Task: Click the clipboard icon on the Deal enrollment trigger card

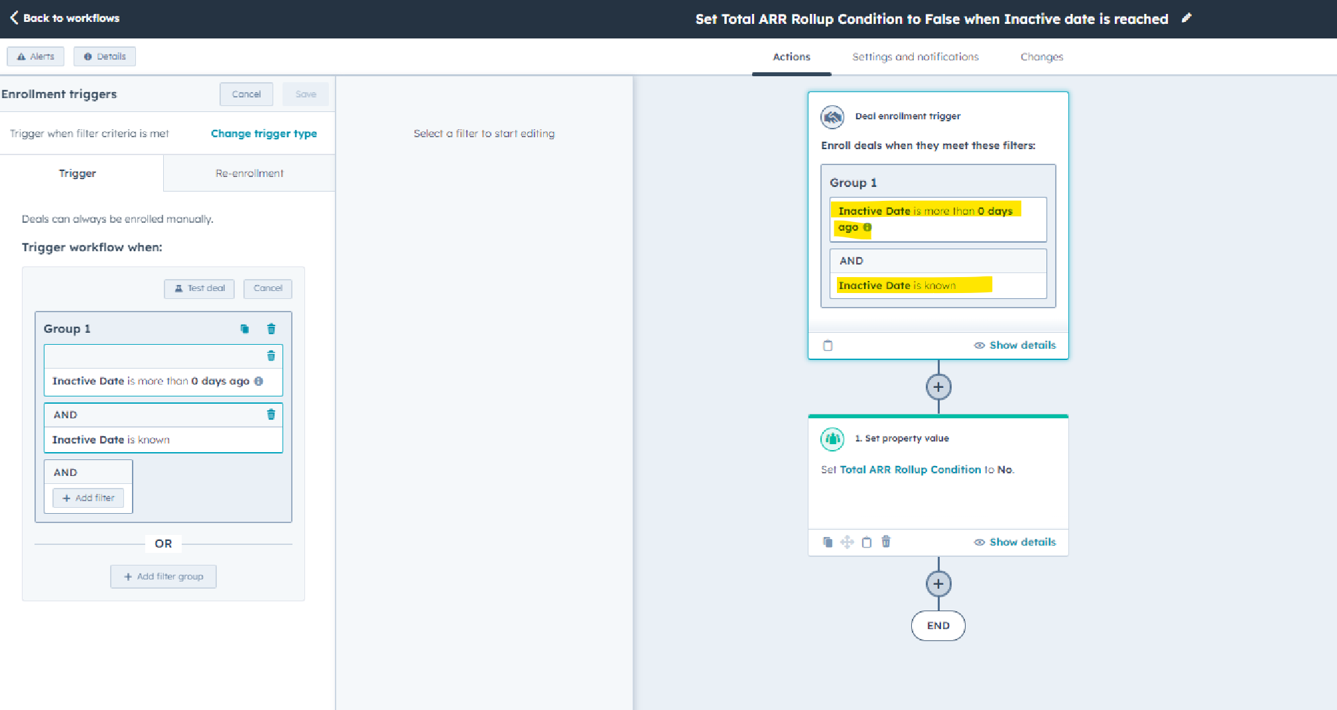Action: [x=828, y=345]
